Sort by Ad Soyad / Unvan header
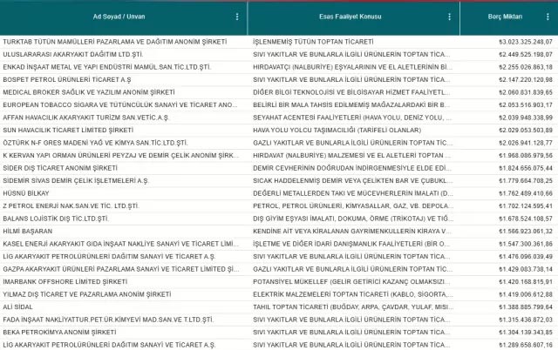This screenshot has width=558, height=350. click(x=119, y=17)
